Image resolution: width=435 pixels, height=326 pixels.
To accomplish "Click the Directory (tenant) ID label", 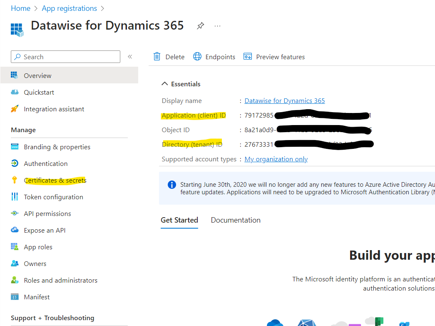I will click(x=192, y=144).
